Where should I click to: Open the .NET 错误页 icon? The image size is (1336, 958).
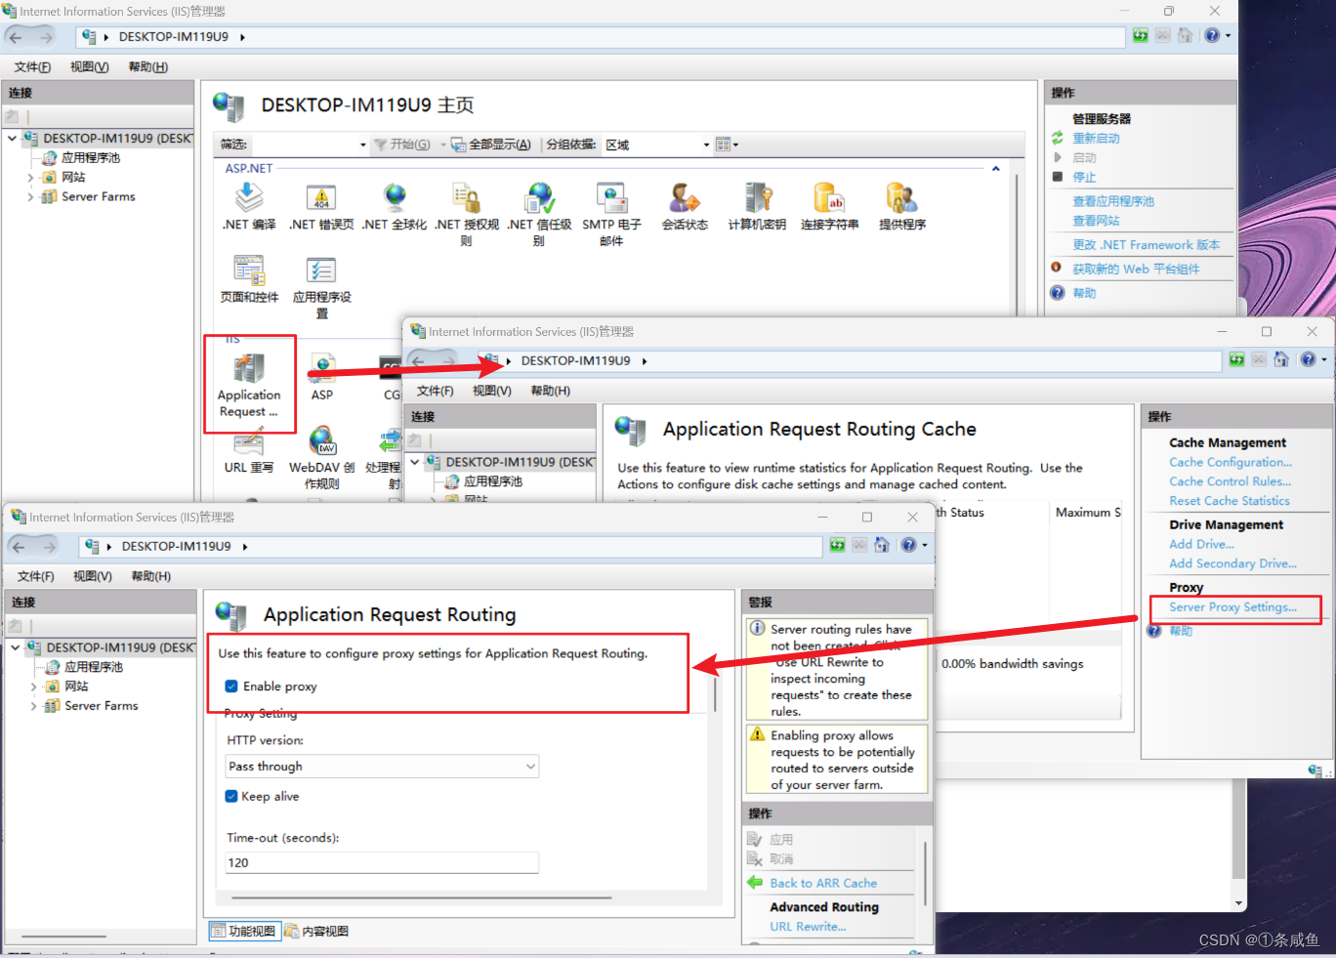(321, 198)
